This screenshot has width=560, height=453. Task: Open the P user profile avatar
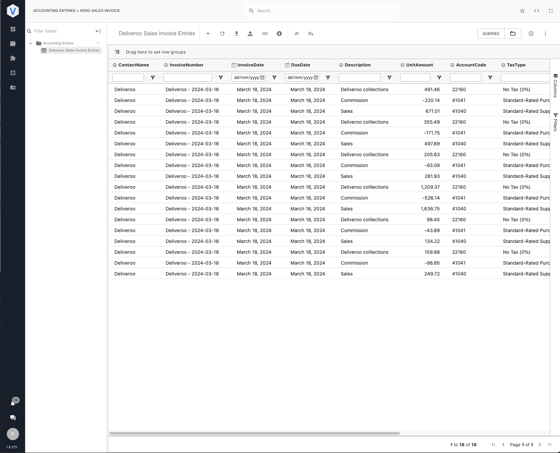tap(13, 434)
